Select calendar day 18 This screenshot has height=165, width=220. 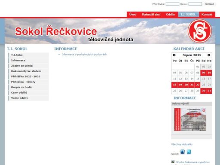pos(174,85)
